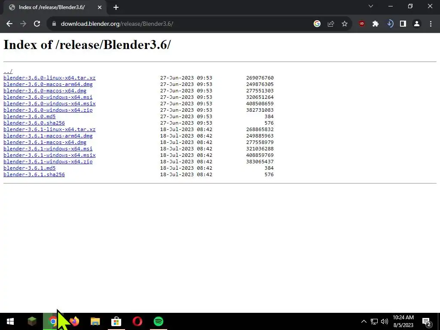Open blender-3.6.0.md5 checksum file
The image size is (440, 330).
coord(30,116)
